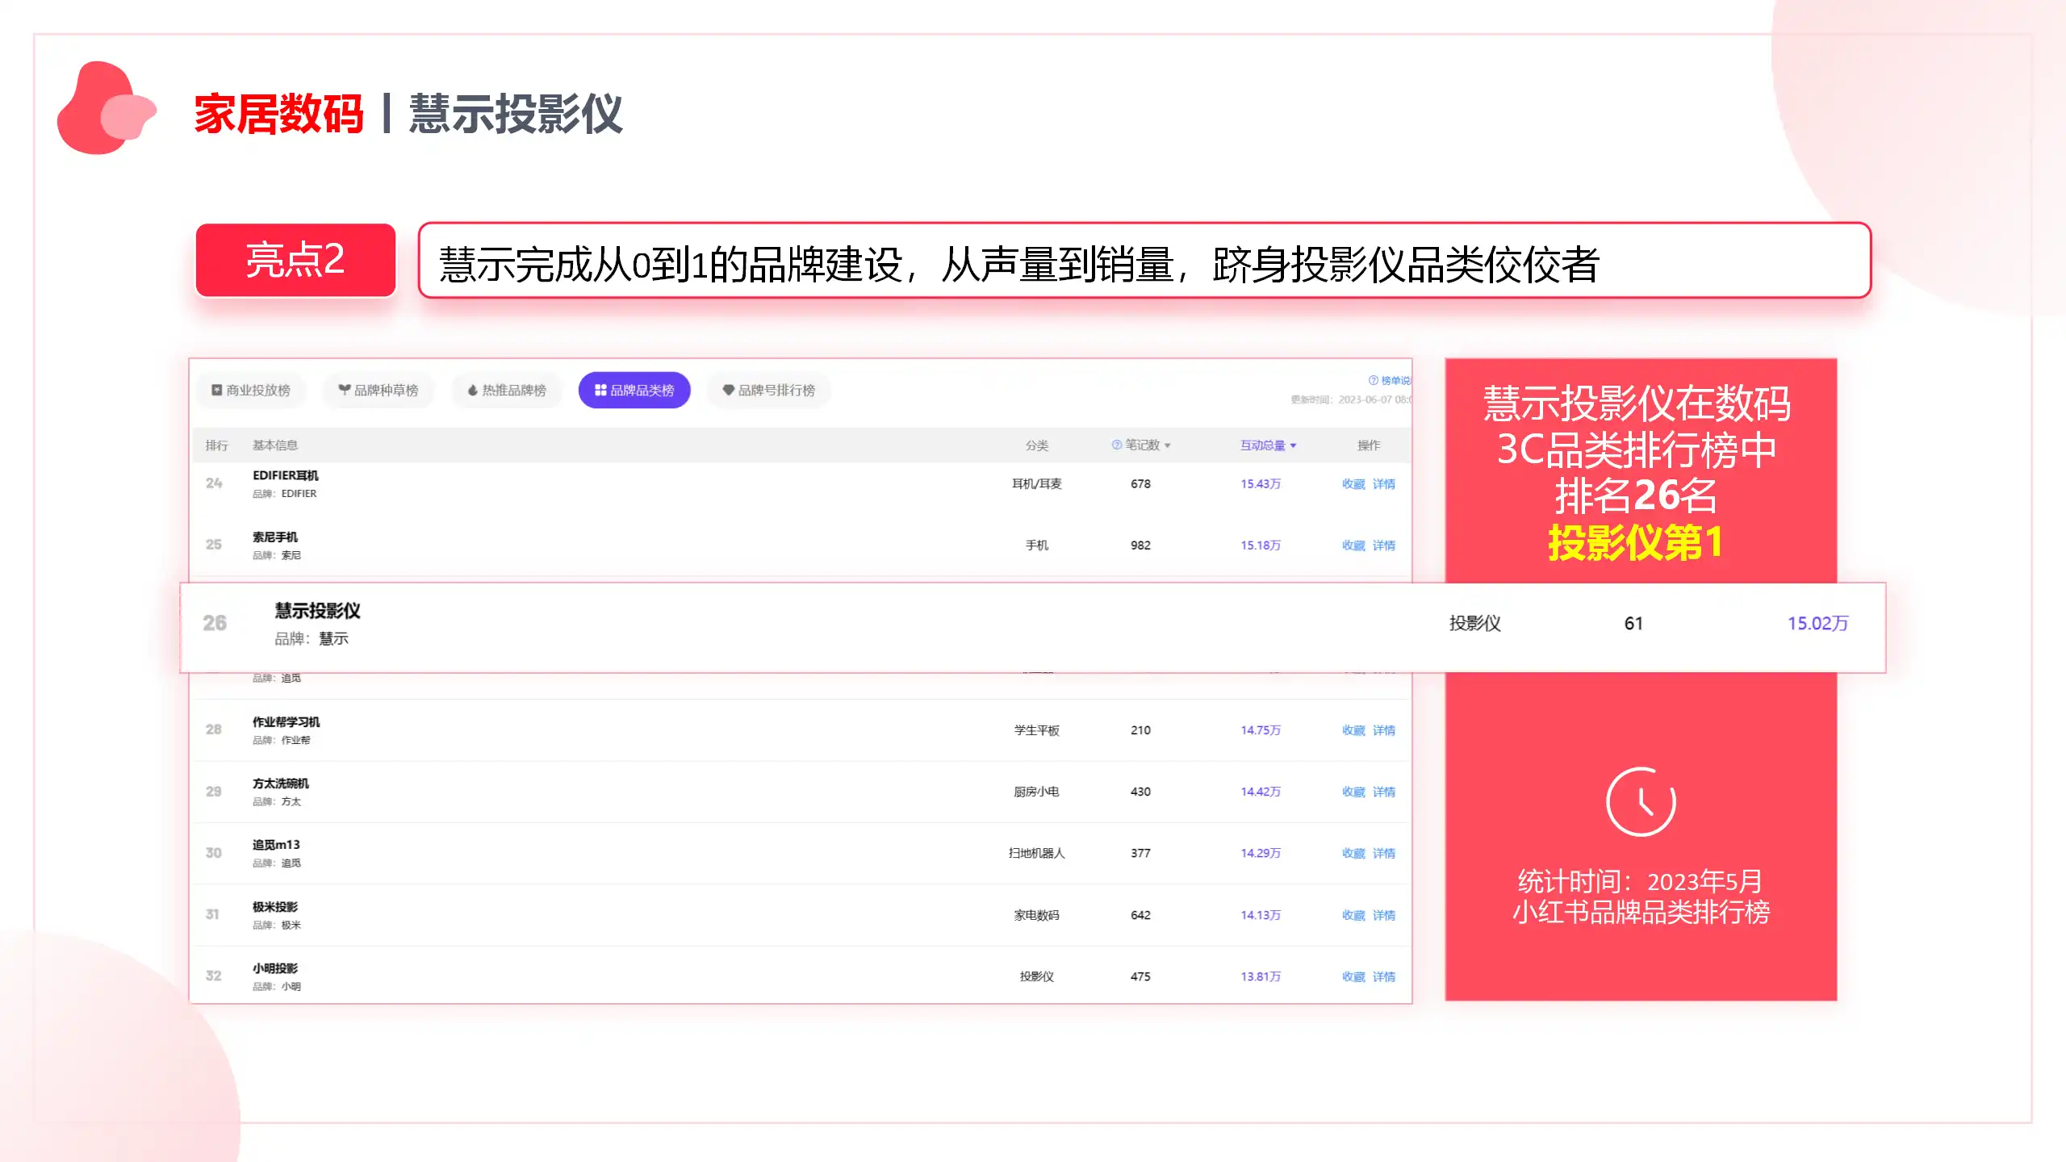Open 详情 for 小明投影 row
This screenshot has height=1162, width=2066.
[x=1384, y=976]
